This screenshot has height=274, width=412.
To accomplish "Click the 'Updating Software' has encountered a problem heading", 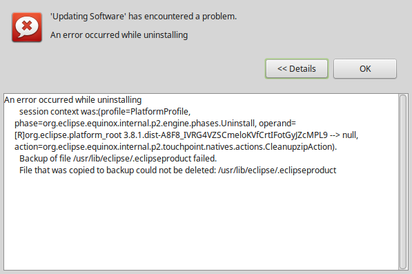I will pos(144,17).
